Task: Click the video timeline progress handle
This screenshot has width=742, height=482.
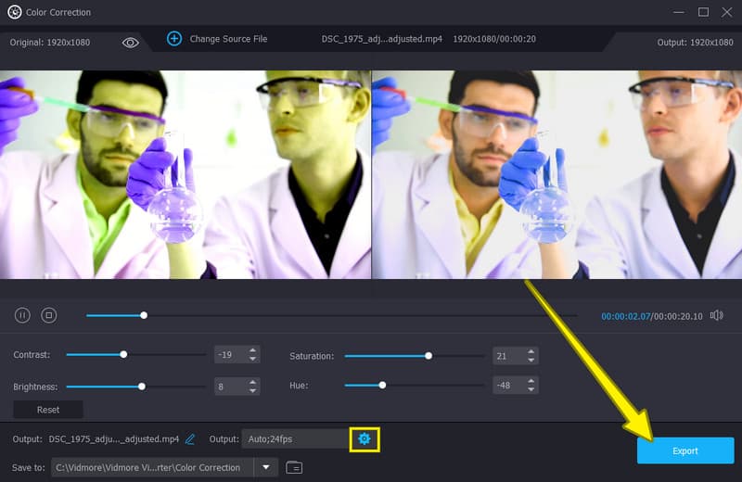Action: pos(144,315)
